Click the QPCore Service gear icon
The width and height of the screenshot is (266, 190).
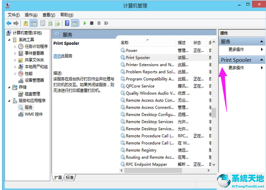click(123, 86)
